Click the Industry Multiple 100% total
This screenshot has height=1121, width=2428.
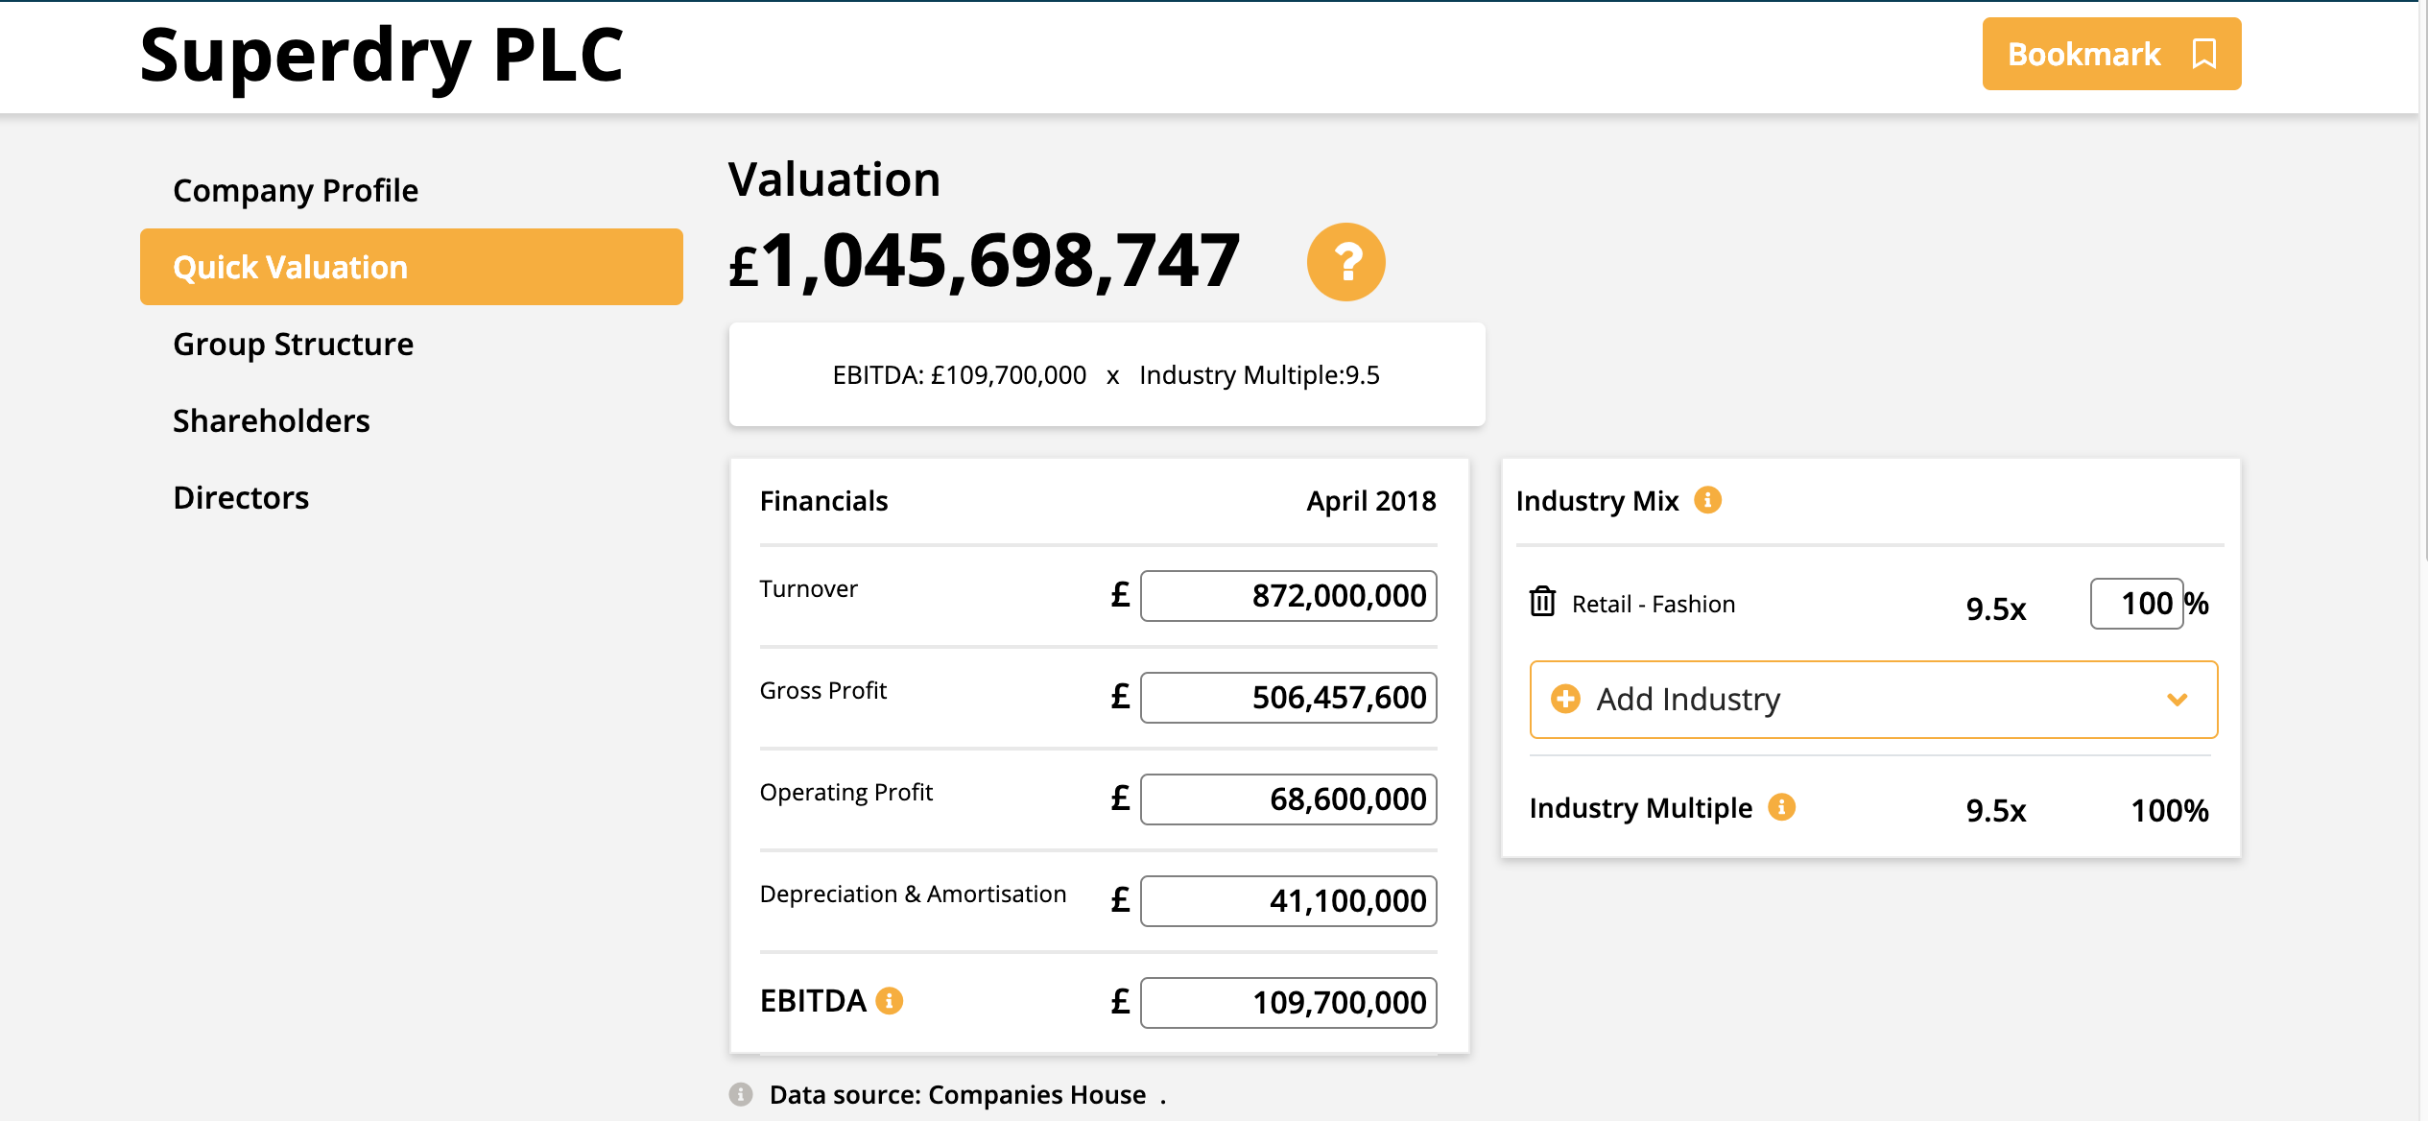2169,810
